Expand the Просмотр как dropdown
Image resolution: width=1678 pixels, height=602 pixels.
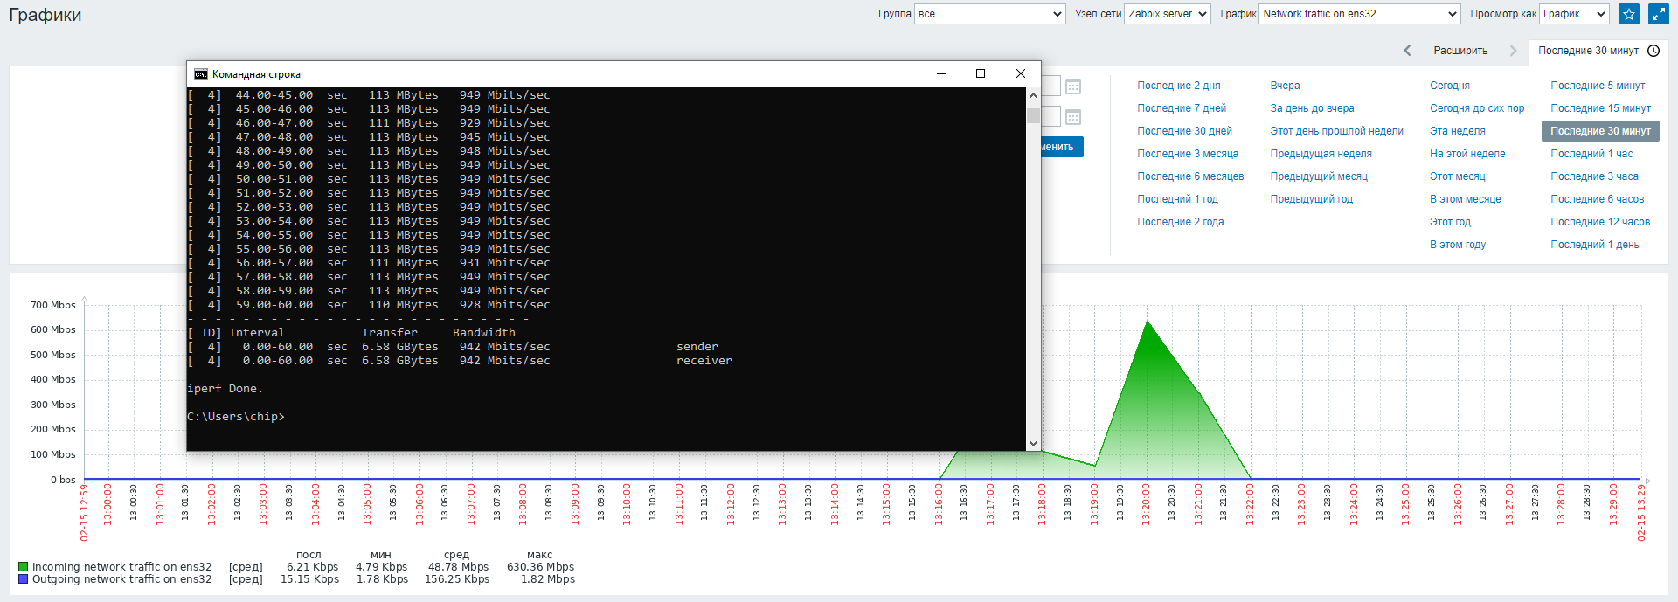click(1574, 14)
